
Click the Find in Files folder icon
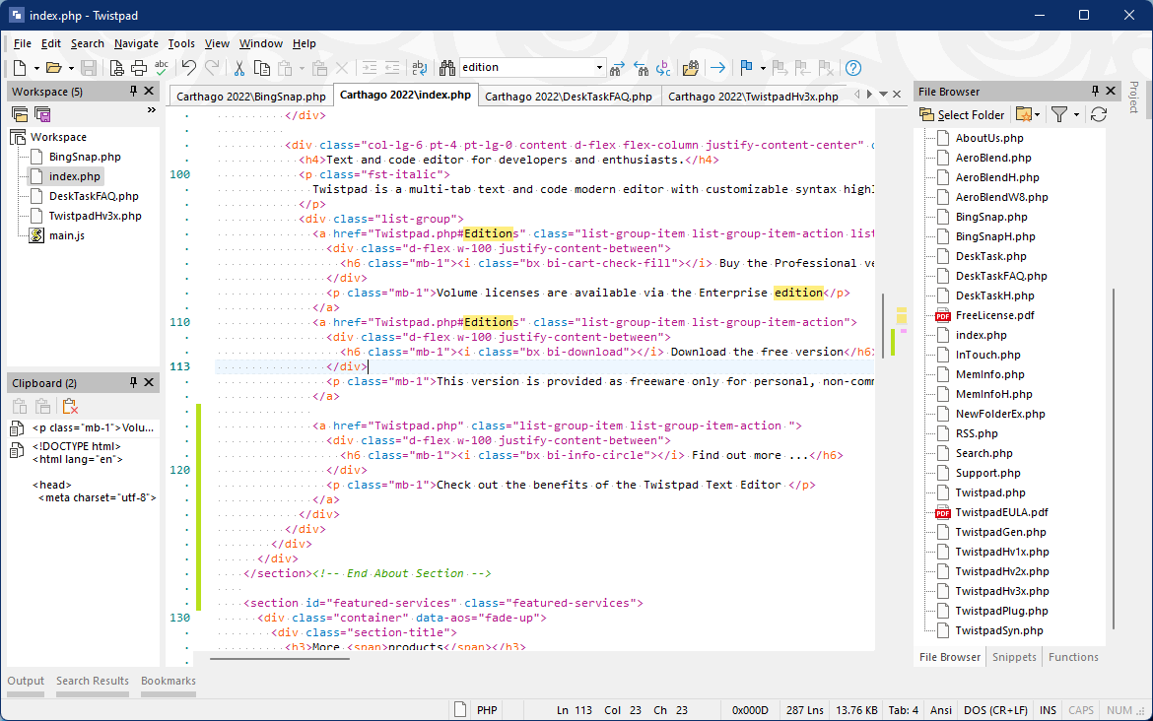coord(690,68)
